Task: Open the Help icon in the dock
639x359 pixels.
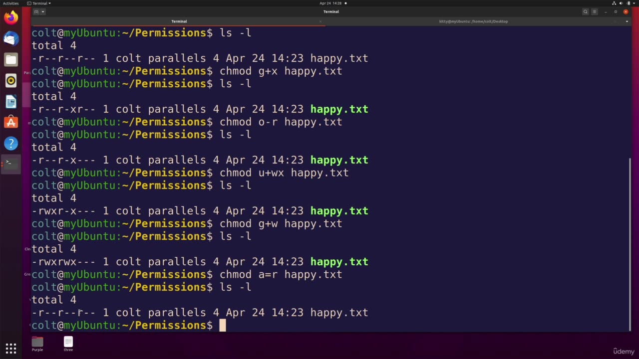Action: (x=11, y=143)
